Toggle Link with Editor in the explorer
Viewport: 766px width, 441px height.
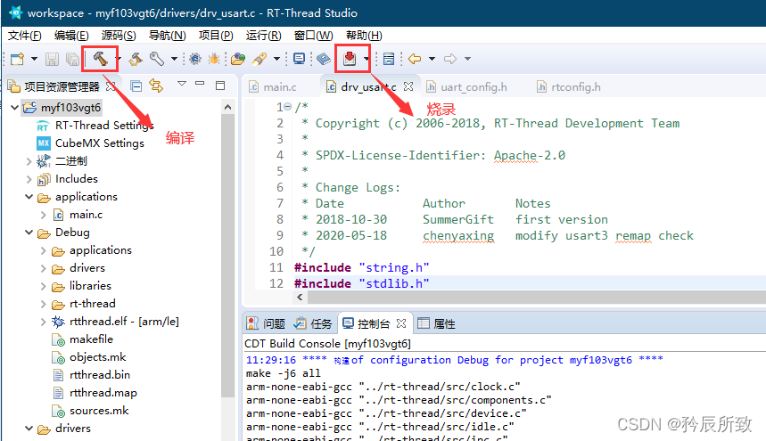pyautogui.click(x=156, y=86)
